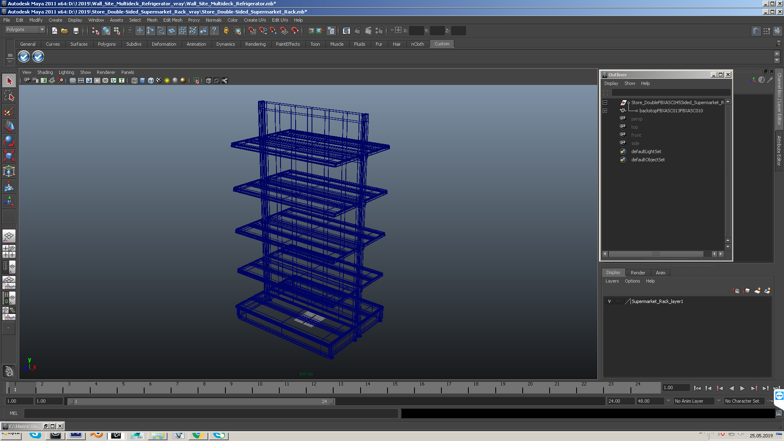Select the Show Manipulator tool
This screenshot has height=441, width=784.
pos(9,201)
